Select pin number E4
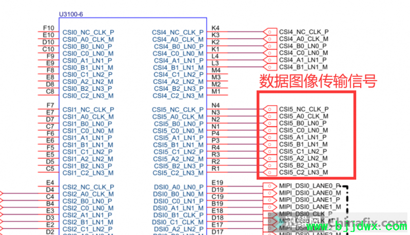The image size is (410, 235). click(x=50, y=183)
